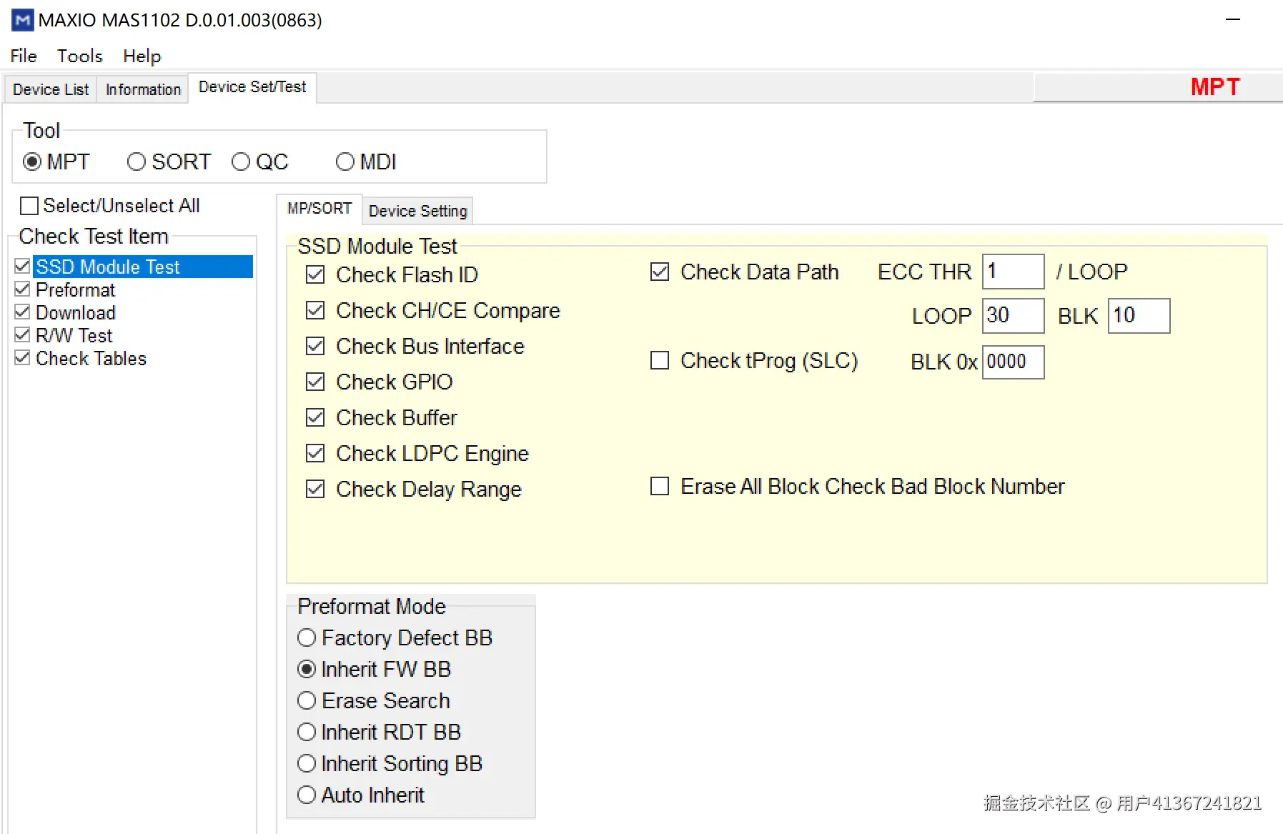Minimize the MAXIO window

click(x=1232, y=20)
